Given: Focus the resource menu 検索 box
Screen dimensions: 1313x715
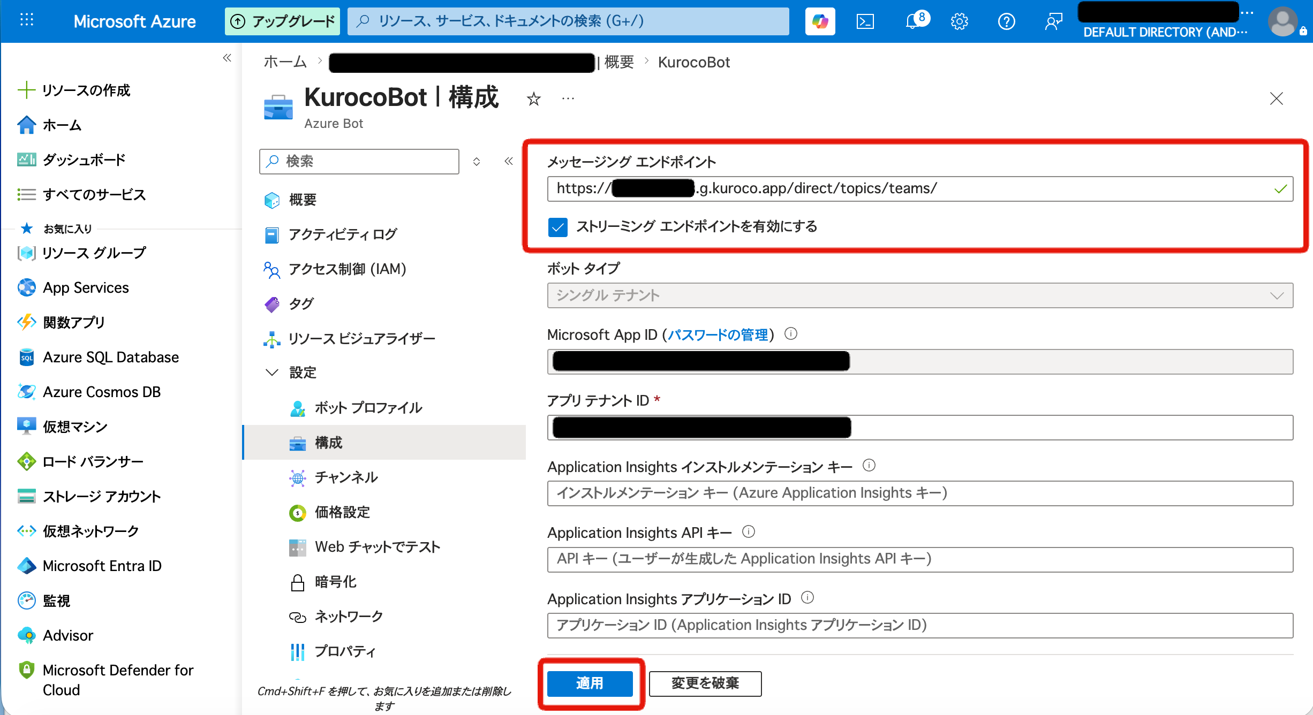Looking at the screenshot, I should (x=359, y=161).
